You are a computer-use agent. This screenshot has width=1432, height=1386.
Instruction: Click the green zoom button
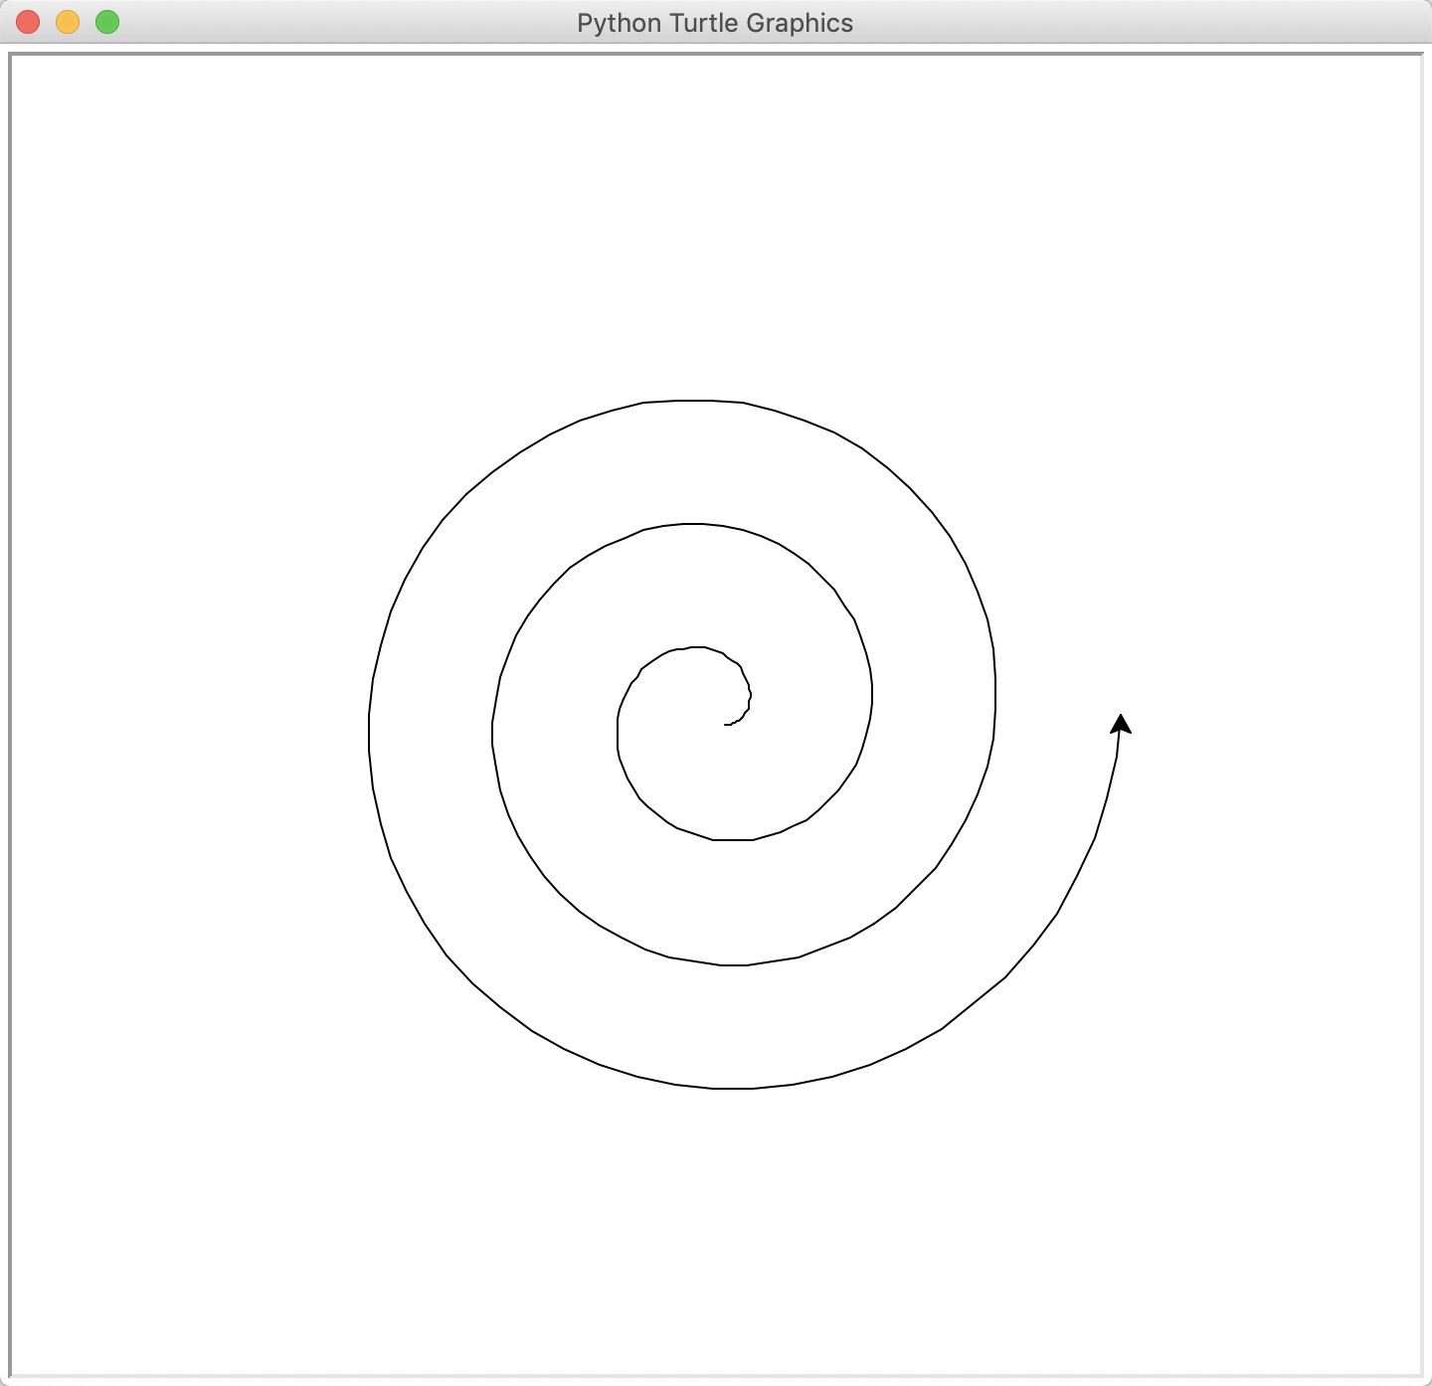pos(105,21)
